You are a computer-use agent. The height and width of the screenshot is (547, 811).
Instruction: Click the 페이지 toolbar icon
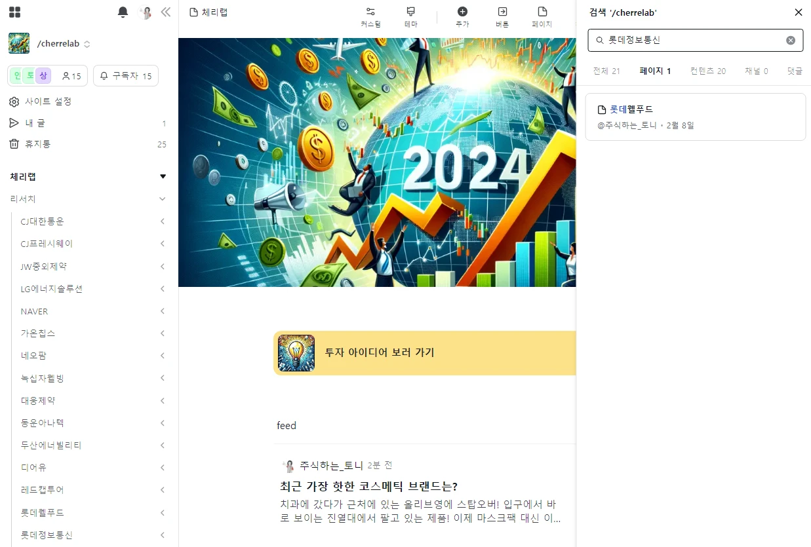tap(542, 17)
